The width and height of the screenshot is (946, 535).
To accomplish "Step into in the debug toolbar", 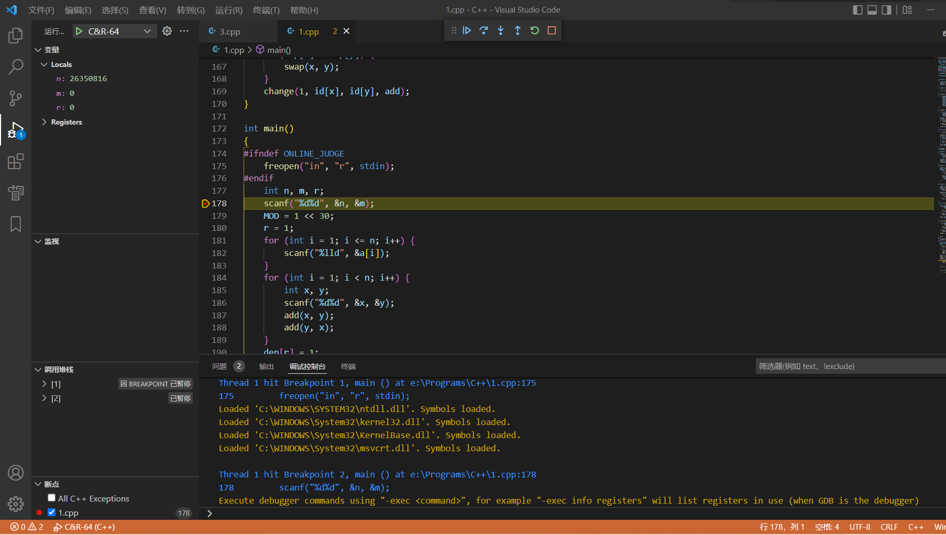I will click(501, 30).
